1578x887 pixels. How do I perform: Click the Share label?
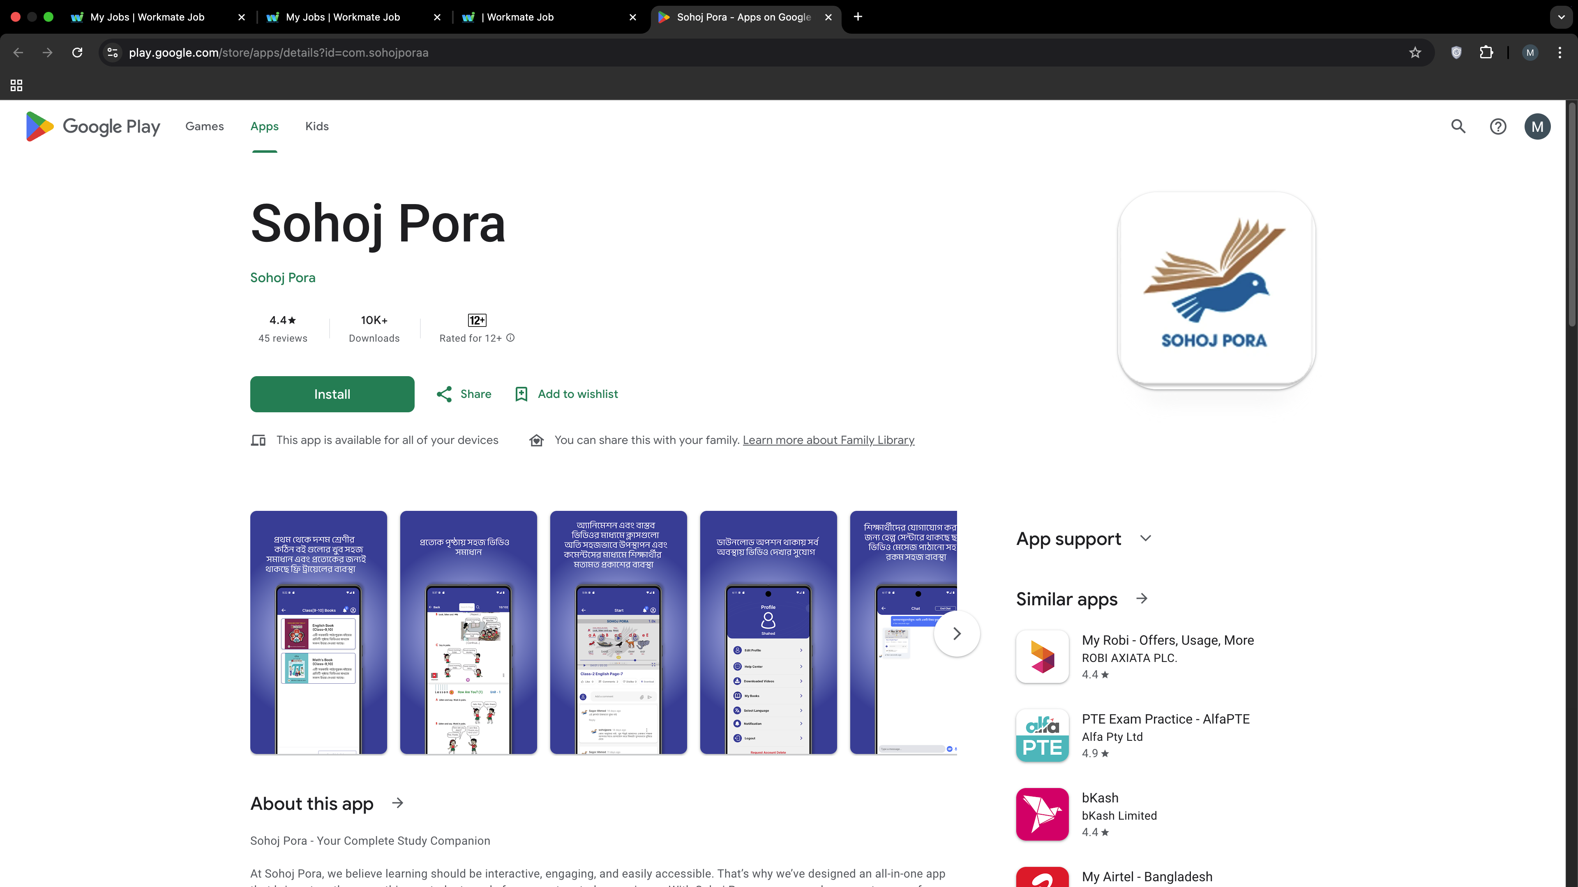476,394
